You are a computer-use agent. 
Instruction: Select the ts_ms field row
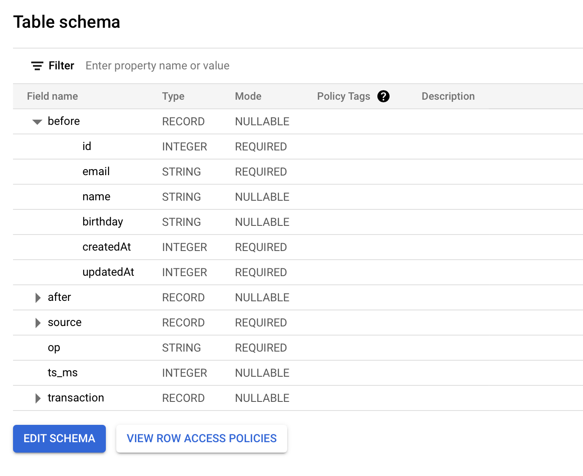tap(63, 373)
